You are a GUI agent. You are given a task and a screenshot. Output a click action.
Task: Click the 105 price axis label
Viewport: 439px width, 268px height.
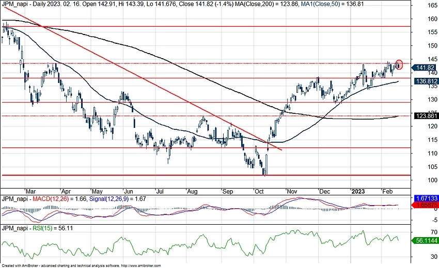pos(432,167)
